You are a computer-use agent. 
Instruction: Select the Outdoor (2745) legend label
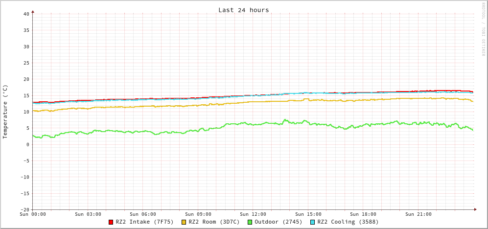(278, 222)
